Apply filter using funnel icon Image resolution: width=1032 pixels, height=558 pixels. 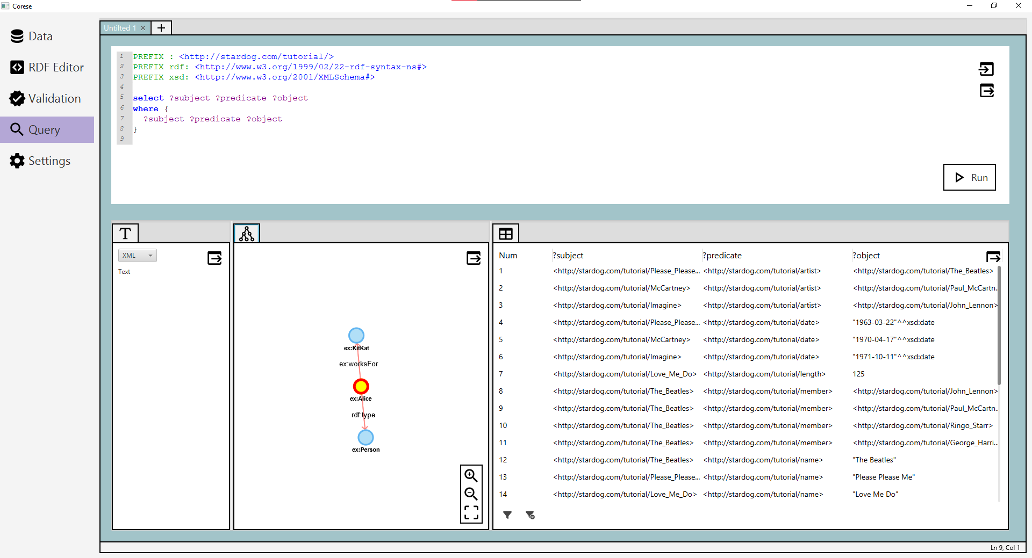[x=507, y=515]
